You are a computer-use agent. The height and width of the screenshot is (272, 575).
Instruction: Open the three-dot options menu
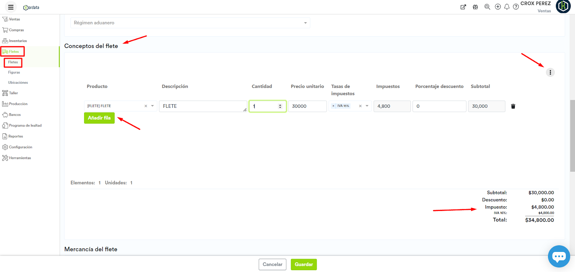[550, 73]
